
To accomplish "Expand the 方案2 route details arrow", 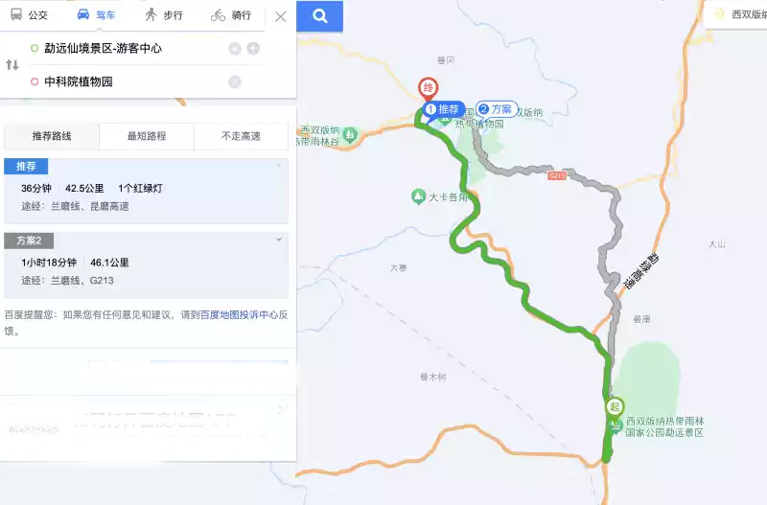I will coord(279,240).
